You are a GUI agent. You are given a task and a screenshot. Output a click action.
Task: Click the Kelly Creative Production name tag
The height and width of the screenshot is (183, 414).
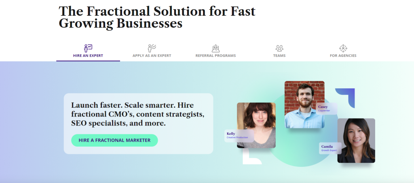(239, 136)
